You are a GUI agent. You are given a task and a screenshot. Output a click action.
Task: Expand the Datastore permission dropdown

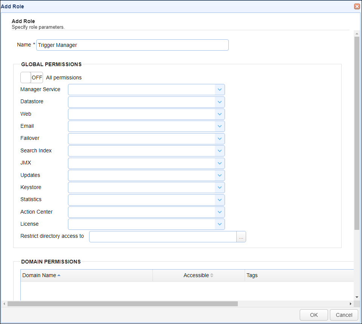tap(220, 102)
